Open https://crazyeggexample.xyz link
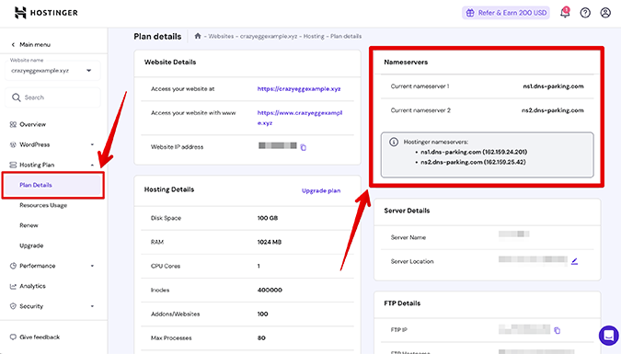Image resolution: width=621 pixels, height=354 pixels. pos(299,88)
